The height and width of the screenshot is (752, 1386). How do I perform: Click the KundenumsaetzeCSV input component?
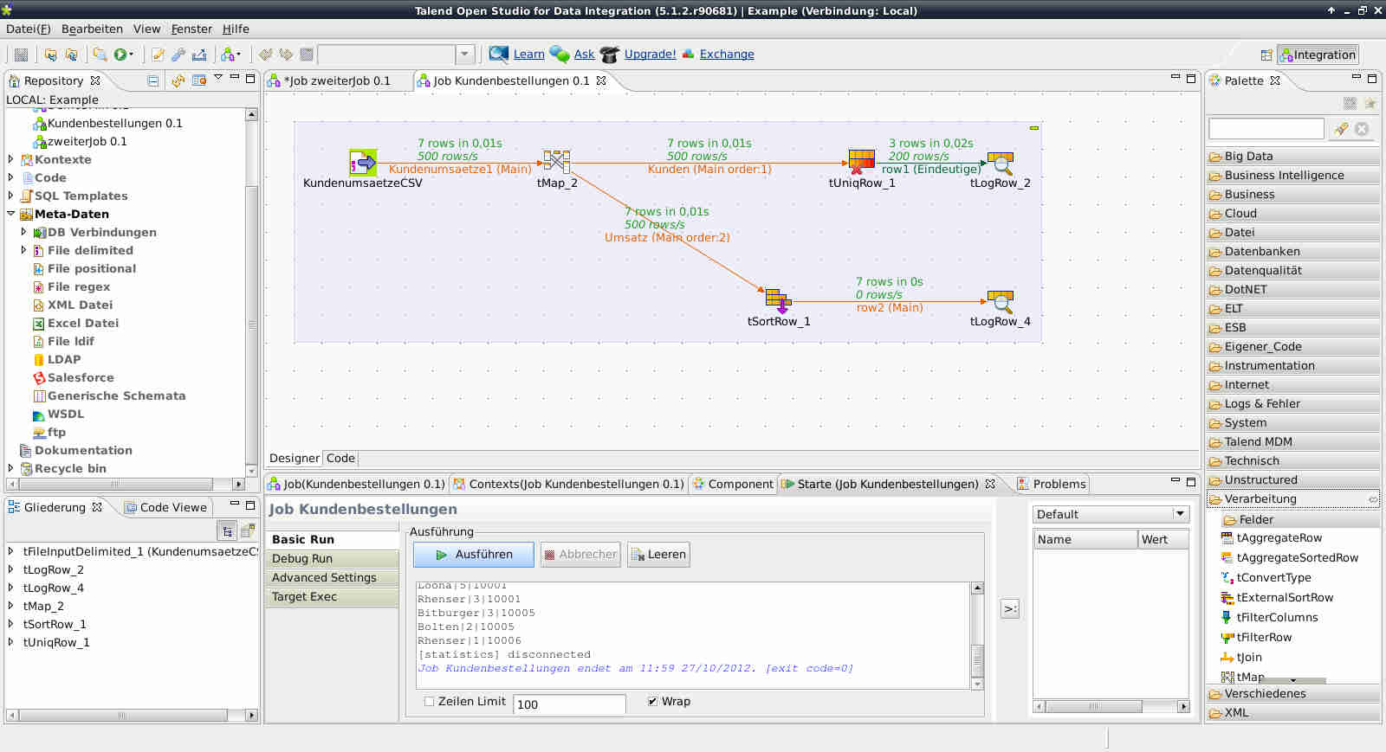(362, 163)
